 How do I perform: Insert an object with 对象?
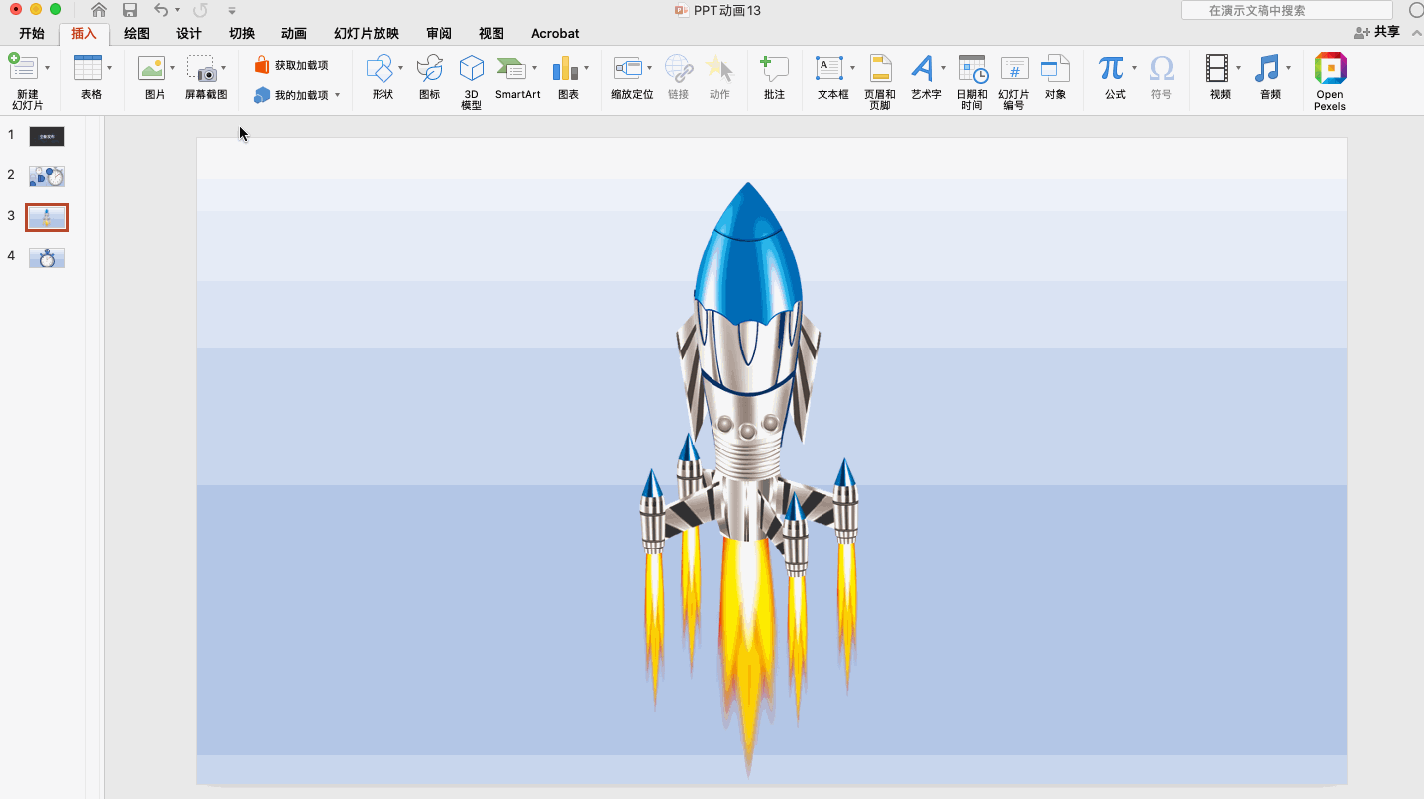point(1056,68)
